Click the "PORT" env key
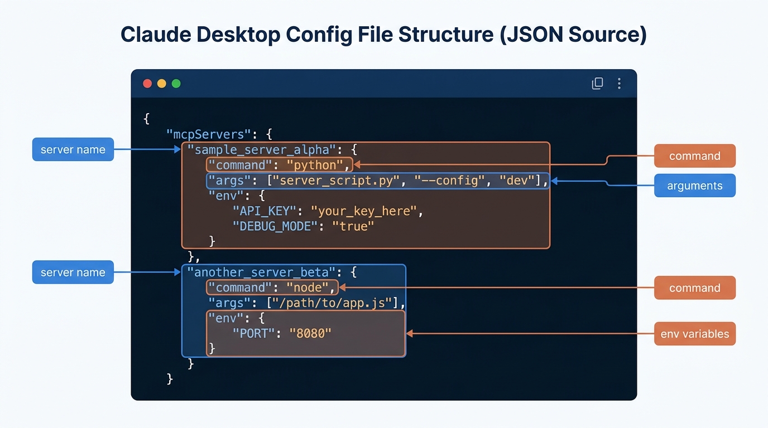768x428 pixels. 254,333
